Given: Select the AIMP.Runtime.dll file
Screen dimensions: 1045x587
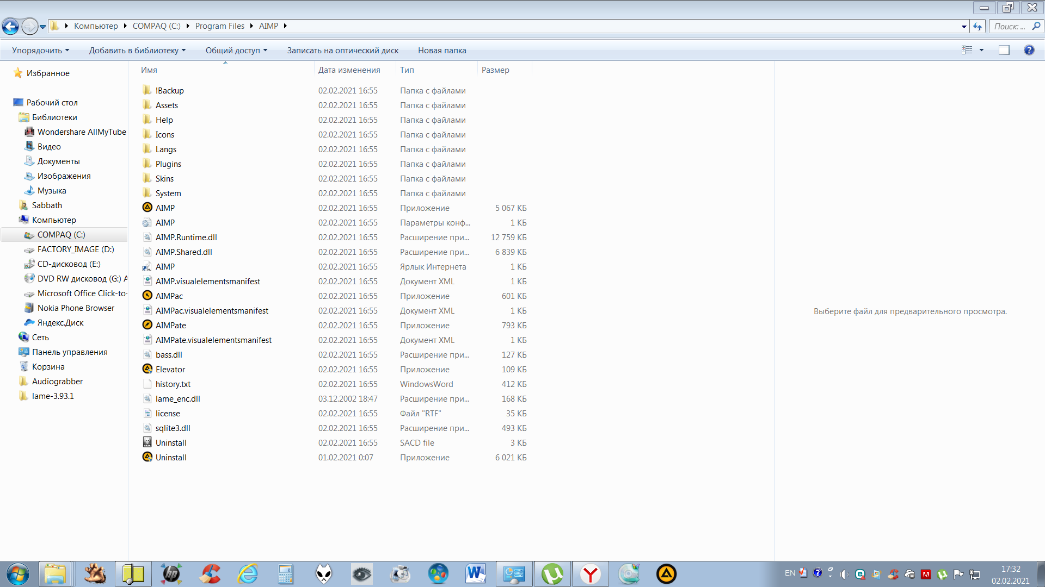Looking at the screenshot, I should (x=186, y=237).
